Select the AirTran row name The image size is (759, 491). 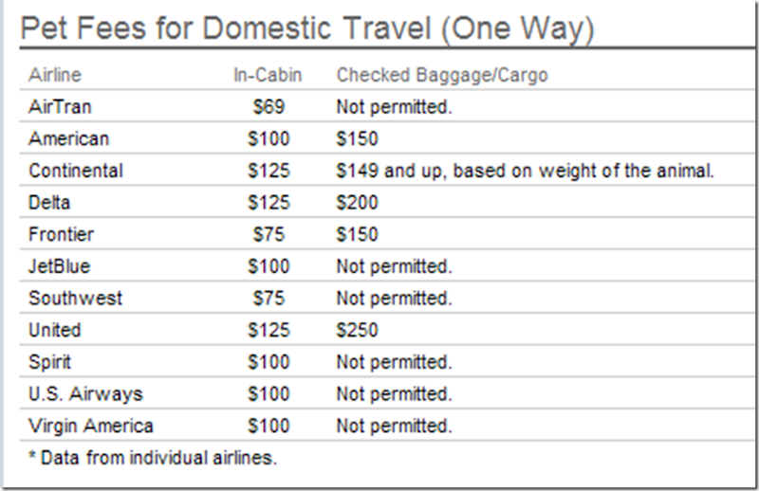pyautogui.click(x=60, y=107)
